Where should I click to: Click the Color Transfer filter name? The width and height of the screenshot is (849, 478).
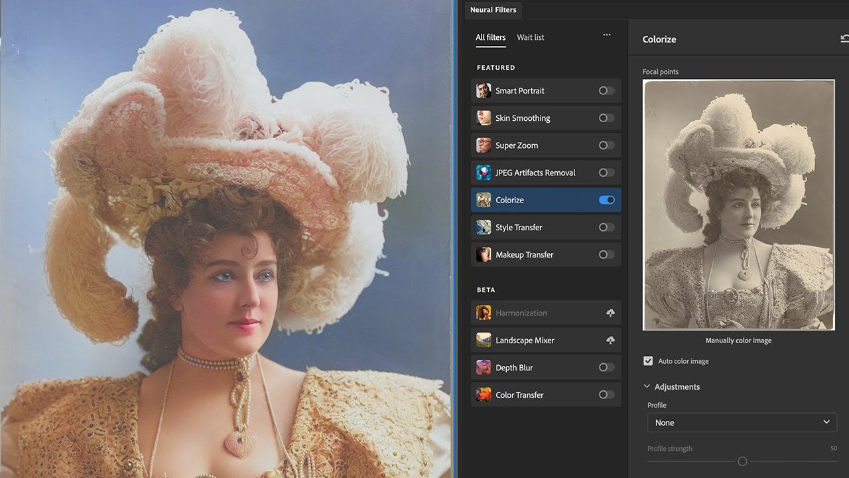519,394
